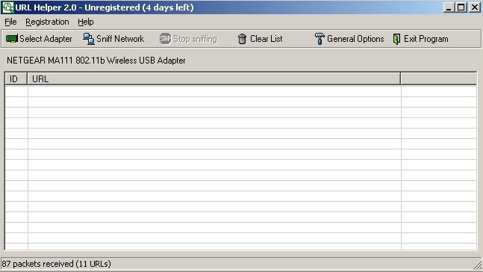The height and width of the screenshot is (272, 483).
Task: Maximize the URL Helper window
Action: pos(461,7)
